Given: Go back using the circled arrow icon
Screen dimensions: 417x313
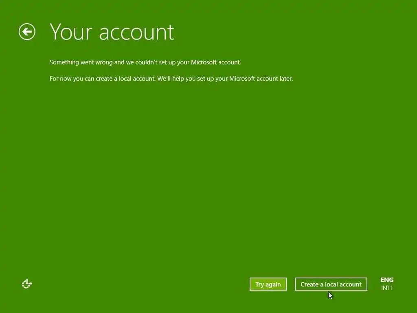Looking at the screenshot, I should click(x=27, y=32).
